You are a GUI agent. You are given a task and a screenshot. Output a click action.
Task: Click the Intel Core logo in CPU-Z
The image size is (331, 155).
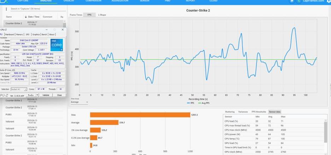point(56,45)
